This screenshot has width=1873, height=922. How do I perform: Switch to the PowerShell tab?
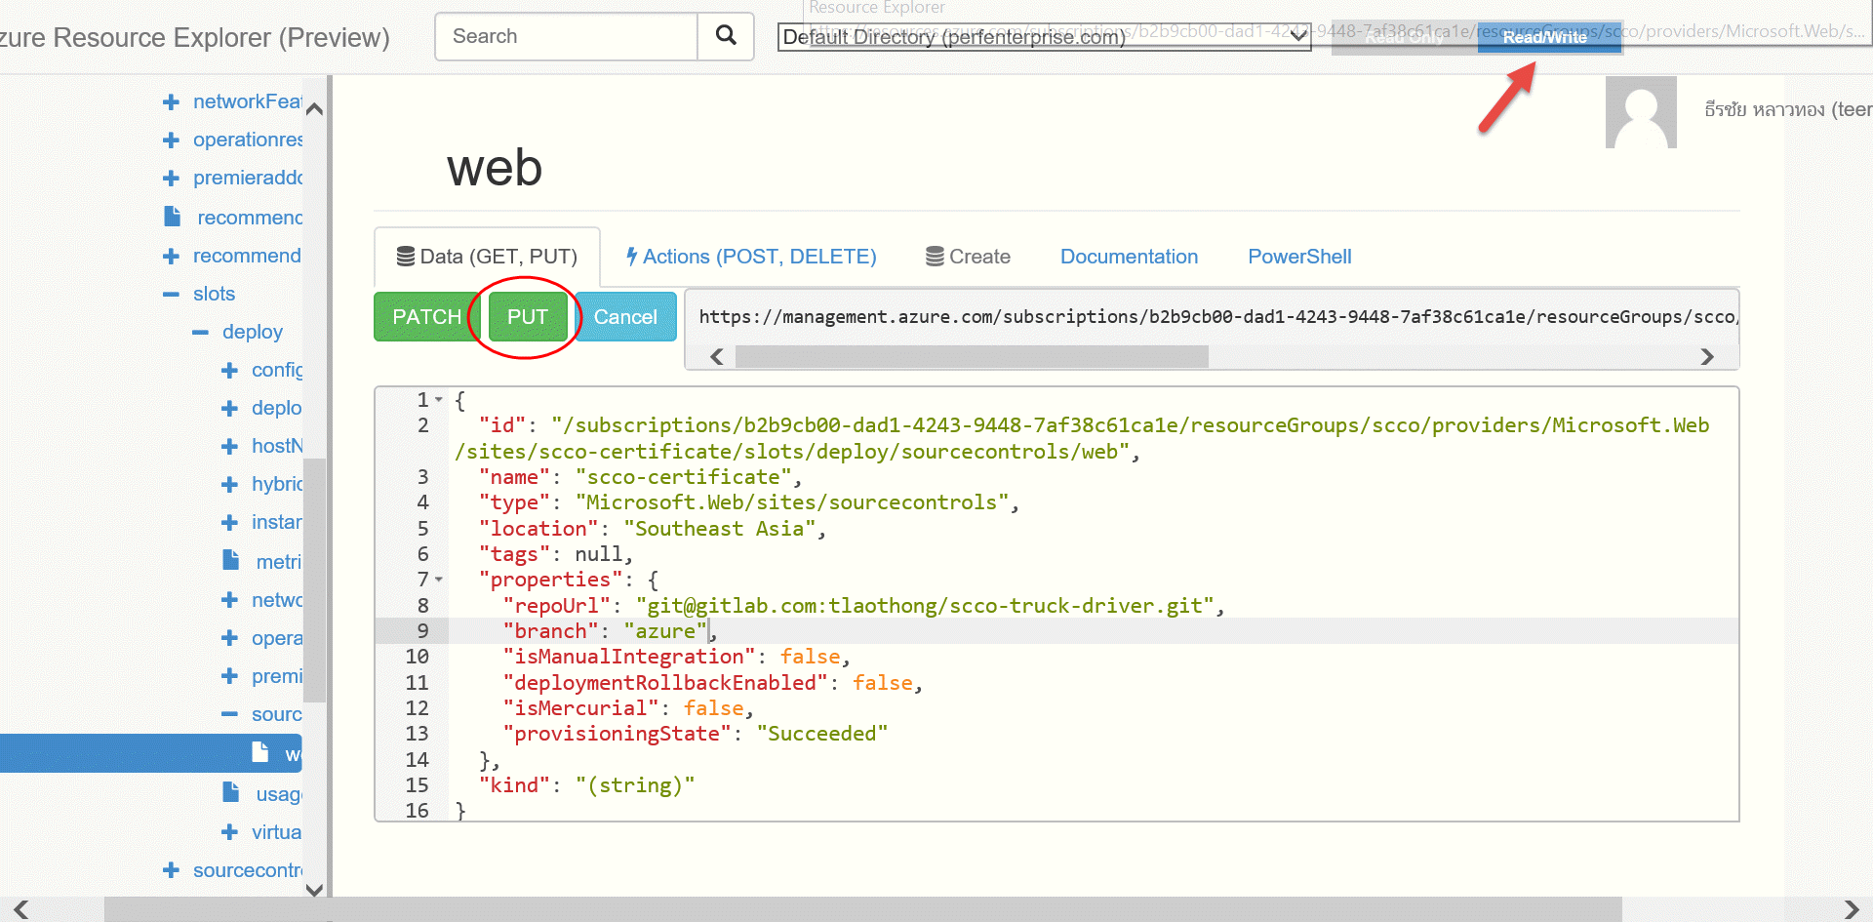click(1299, 256)
